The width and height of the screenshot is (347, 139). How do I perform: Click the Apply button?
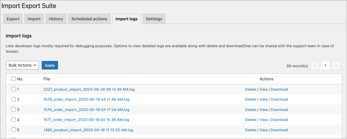(50, 65)
